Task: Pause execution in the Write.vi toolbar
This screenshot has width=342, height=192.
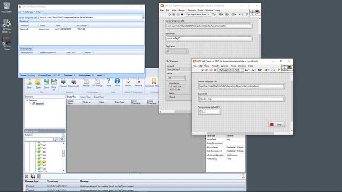Action: tap(215, 70)
